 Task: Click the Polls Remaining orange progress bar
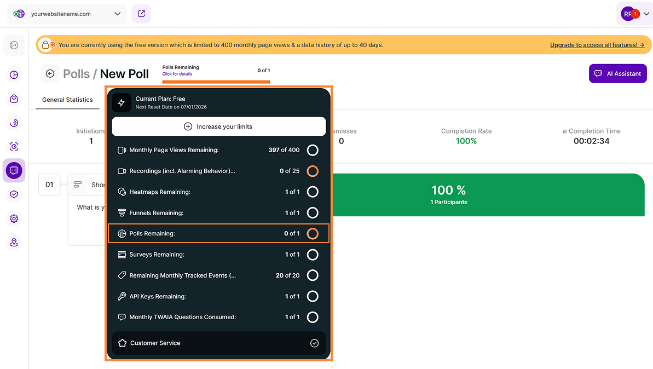tap(216, 82)
